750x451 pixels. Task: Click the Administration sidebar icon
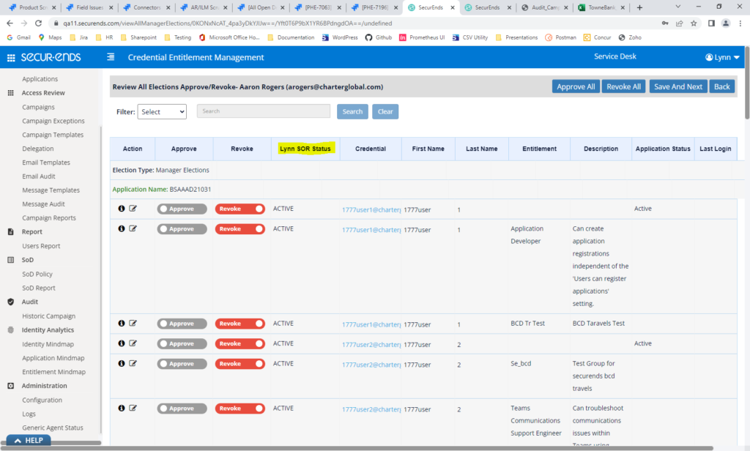pyautogui.click(x=10, y=386)
